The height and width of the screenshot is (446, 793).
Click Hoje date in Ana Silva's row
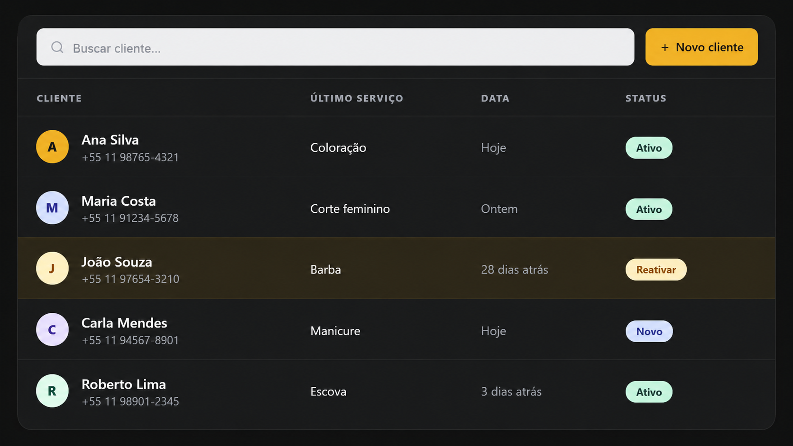click(x=493, y=148)
